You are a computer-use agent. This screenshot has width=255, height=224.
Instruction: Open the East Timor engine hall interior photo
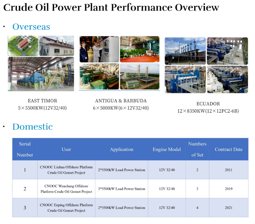pyautogui.click(x=41, y=74)
